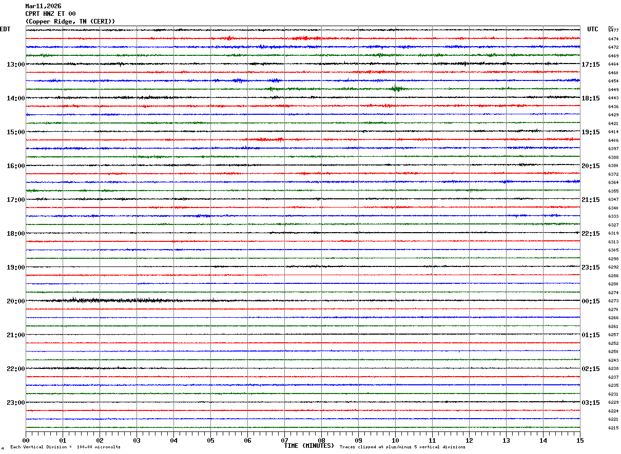Click the Copper Ridge, TN (CERI) title

(70, 22)
